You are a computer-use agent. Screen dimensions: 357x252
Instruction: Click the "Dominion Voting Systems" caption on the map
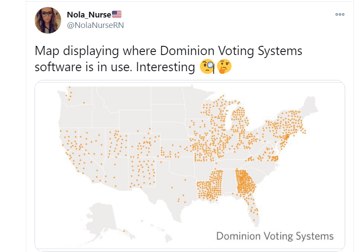[275, 236]
